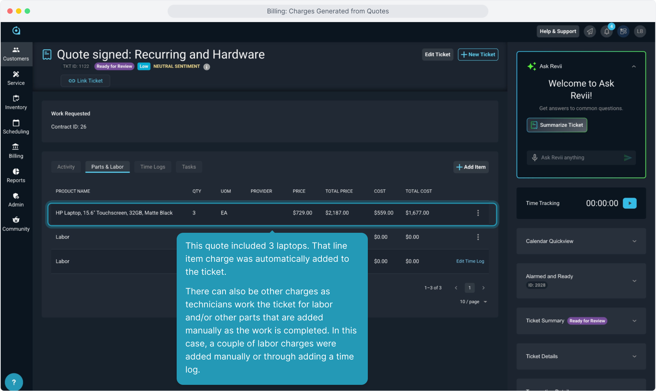Click the Summarize Ticket button
This screenshot has width=656, height=391.
[x=557, y=125]
